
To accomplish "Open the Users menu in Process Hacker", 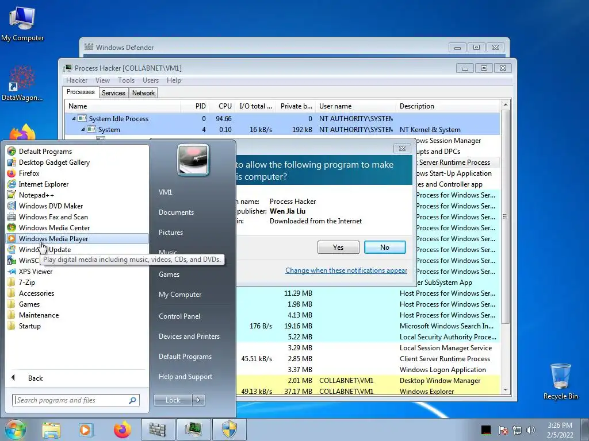I will pos(150,80).
